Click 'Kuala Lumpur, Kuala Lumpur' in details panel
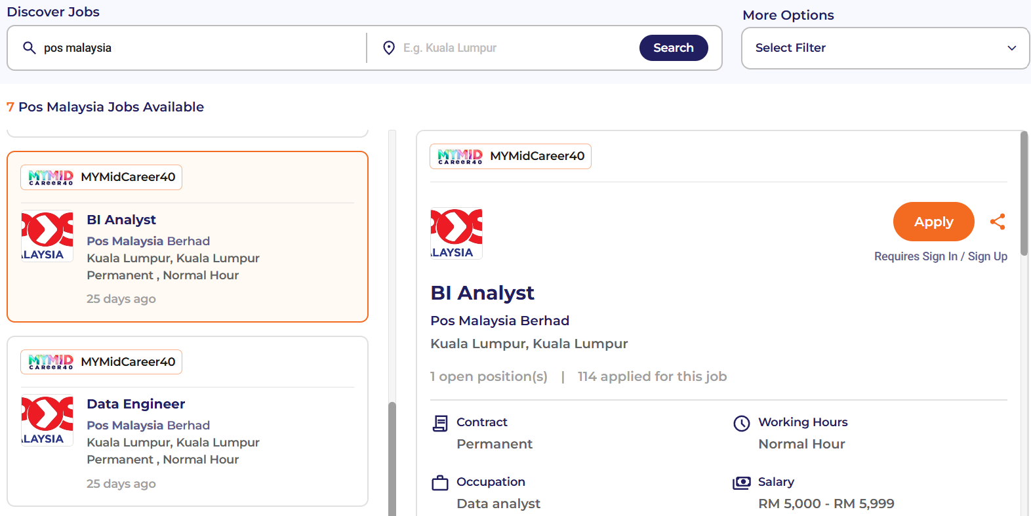Viewport: 1031px width, 516px height. (529, 344)
